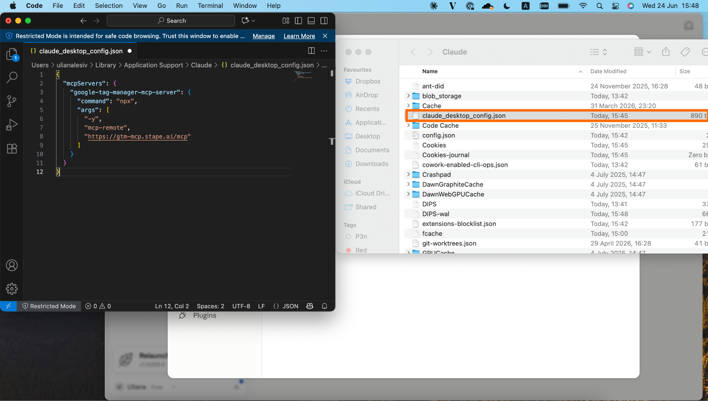708x401 pixels.
Task: Expand the DawnGraphiteCache folder
Action: (408, 184)
